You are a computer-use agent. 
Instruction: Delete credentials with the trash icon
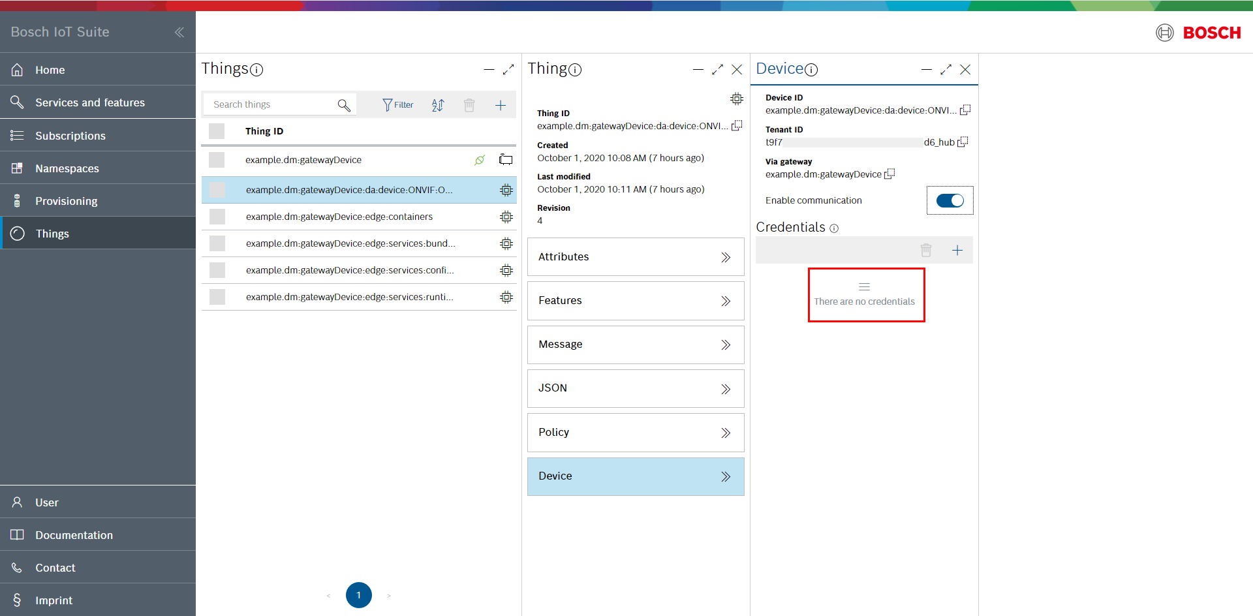(x=926, y=250)
